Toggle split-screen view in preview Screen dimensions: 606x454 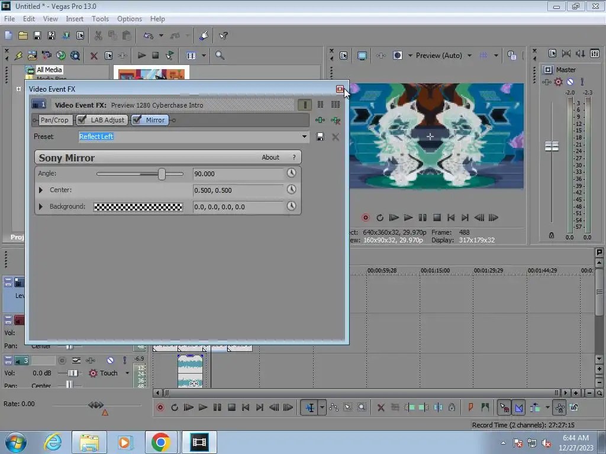coord(397,56)
